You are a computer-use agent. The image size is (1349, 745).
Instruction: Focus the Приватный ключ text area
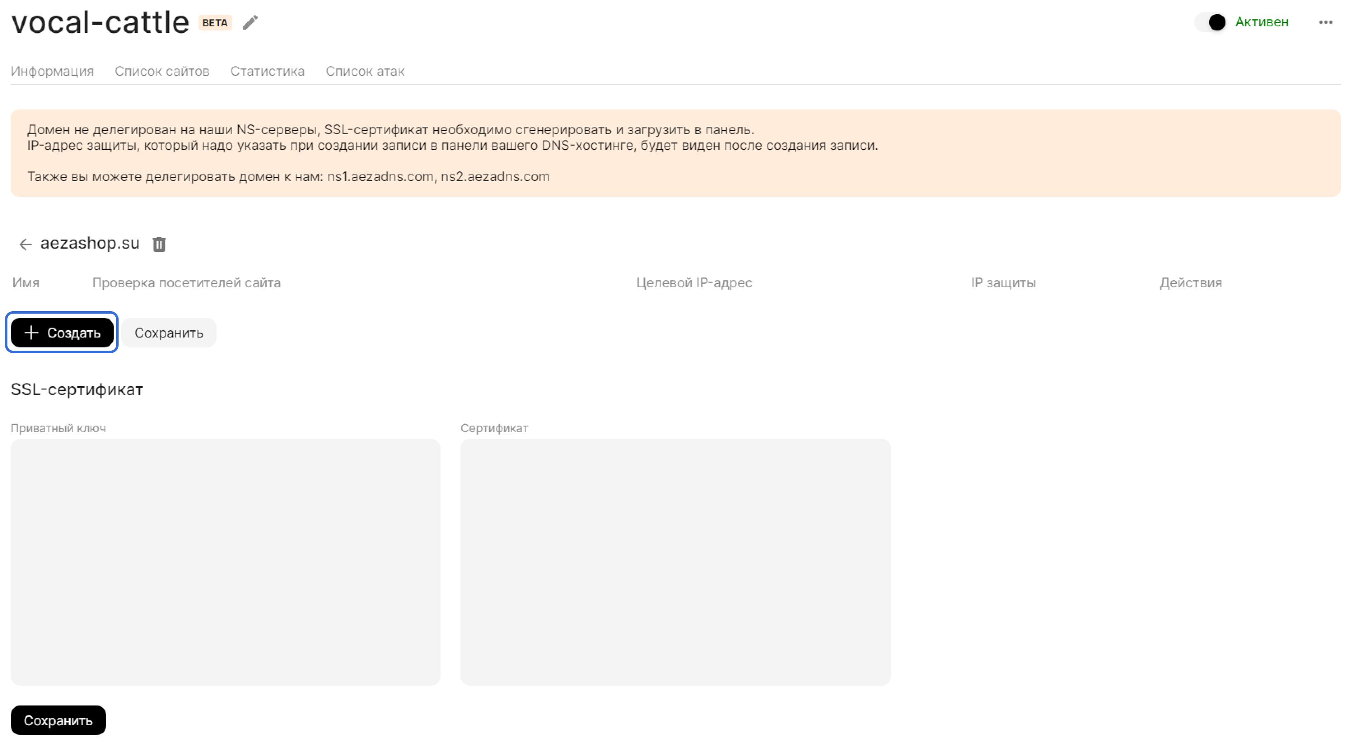tap(225, 562)
